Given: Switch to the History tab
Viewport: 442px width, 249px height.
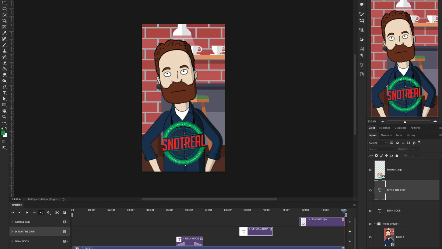Looking at the screenshot, I should coord(411,135).
